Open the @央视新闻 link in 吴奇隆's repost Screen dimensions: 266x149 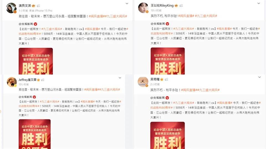tap(158, 98)
